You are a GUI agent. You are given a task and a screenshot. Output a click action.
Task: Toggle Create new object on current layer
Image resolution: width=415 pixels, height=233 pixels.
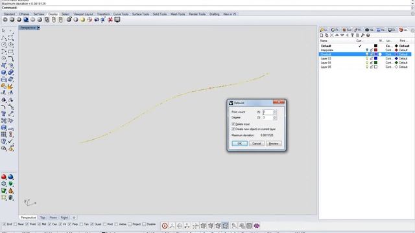pos(233,129)
